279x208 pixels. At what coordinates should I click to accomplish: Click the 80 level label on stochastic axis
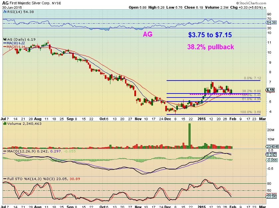[x=269, y=184]
